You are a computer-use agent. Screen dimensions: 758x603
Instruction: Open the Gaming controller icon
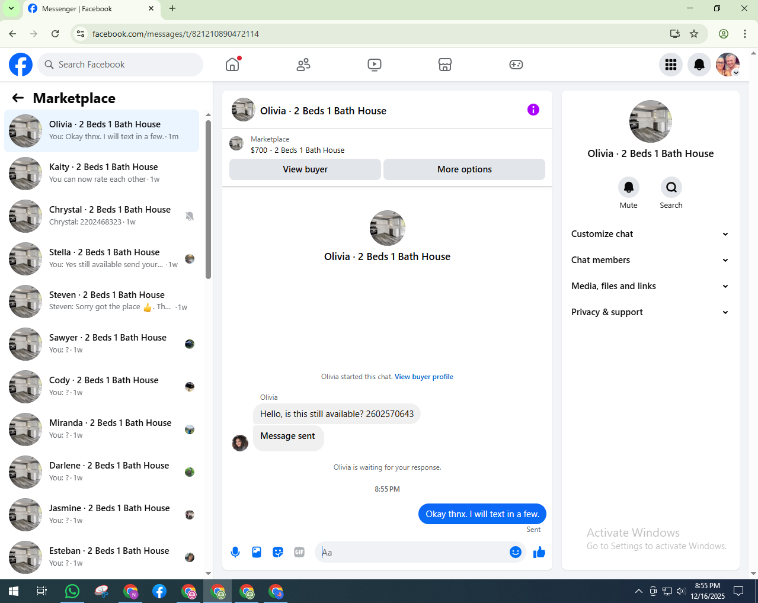pos(516,65)
